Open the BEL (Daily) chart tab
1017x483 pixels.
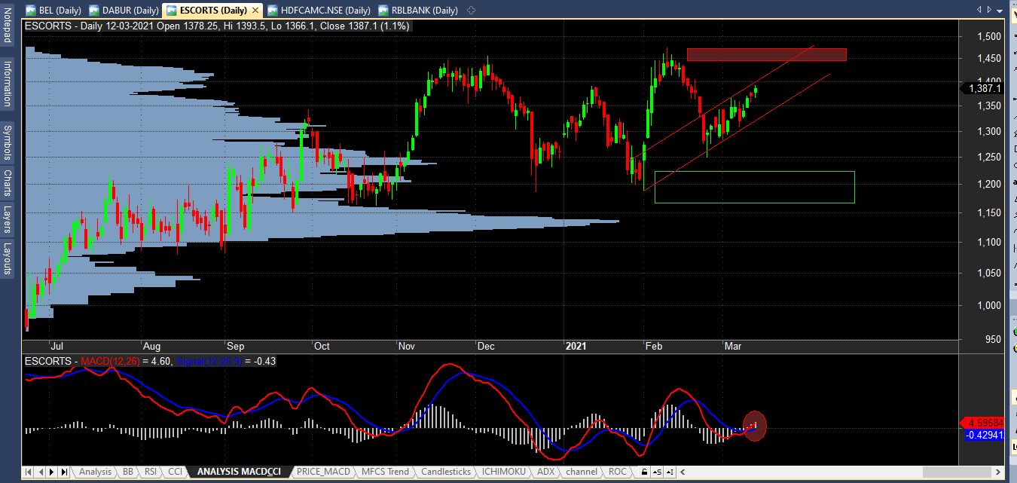[54, 11]
